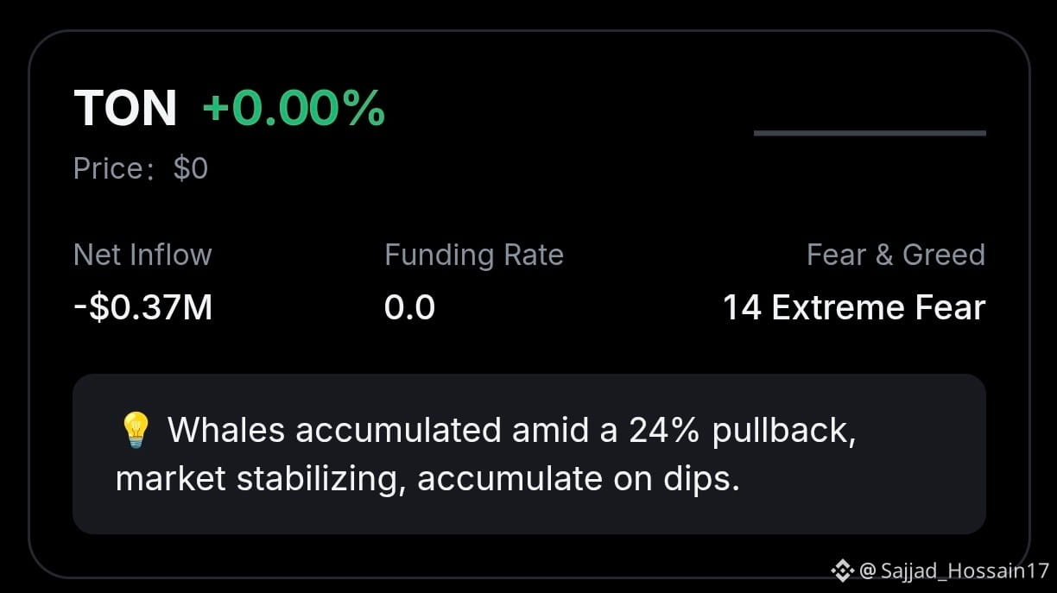Click "accumulate on dips" recommendation text
Image resolution: width=1057 pixels, height=593 pixels.
tap(579, 478)
